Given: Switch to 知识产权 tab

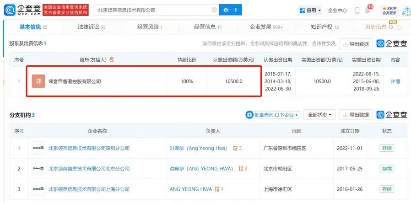Looking at the screenshot, I should coord(325,27).
